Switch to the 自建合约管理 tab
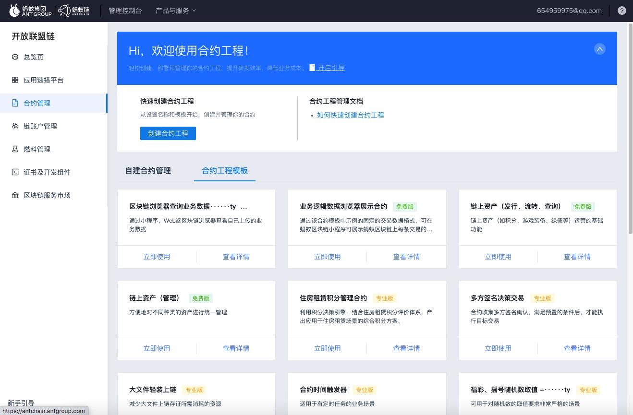633x415 pixels. pyautogui.click(x=148, y=170)
